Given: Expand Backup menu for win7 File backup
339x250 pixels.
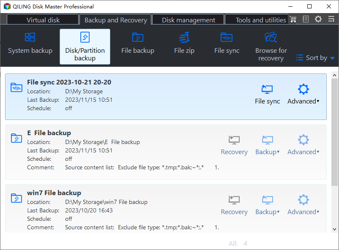Looking at the screenshot, I should [268, 205].
